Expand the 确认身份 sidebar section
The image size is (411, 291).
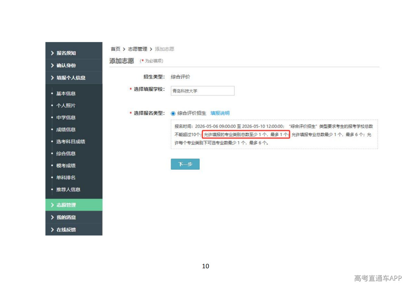point(66,65)
